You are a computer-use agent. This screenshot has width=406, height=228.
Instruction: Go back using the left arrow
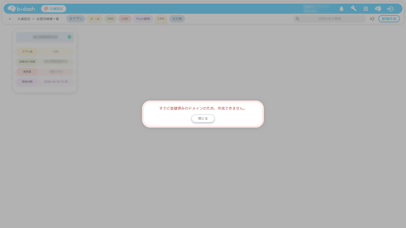[x=10, y=19]
